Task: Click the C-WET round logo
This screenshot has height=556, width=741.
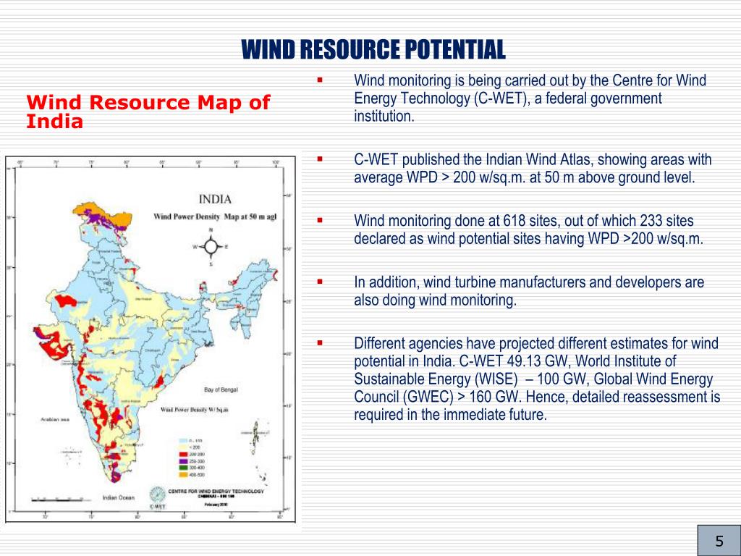Action: point(158,494)
